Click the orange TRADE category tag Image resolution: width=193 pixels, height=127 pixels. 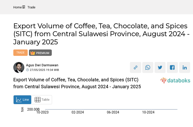(x=21, y=53)
